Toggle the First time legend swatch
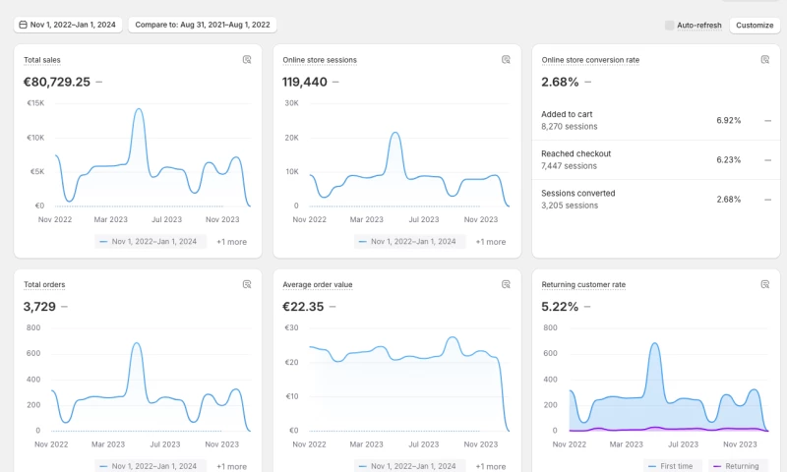 pos(653,465)
